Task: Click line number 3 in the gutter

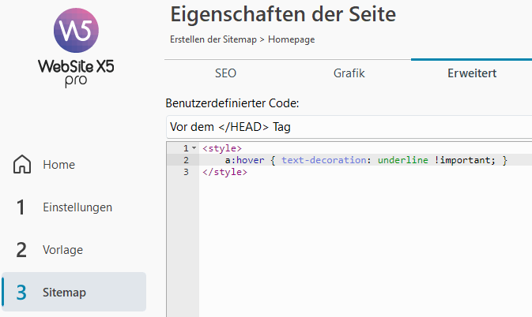Action: point(186,172)
